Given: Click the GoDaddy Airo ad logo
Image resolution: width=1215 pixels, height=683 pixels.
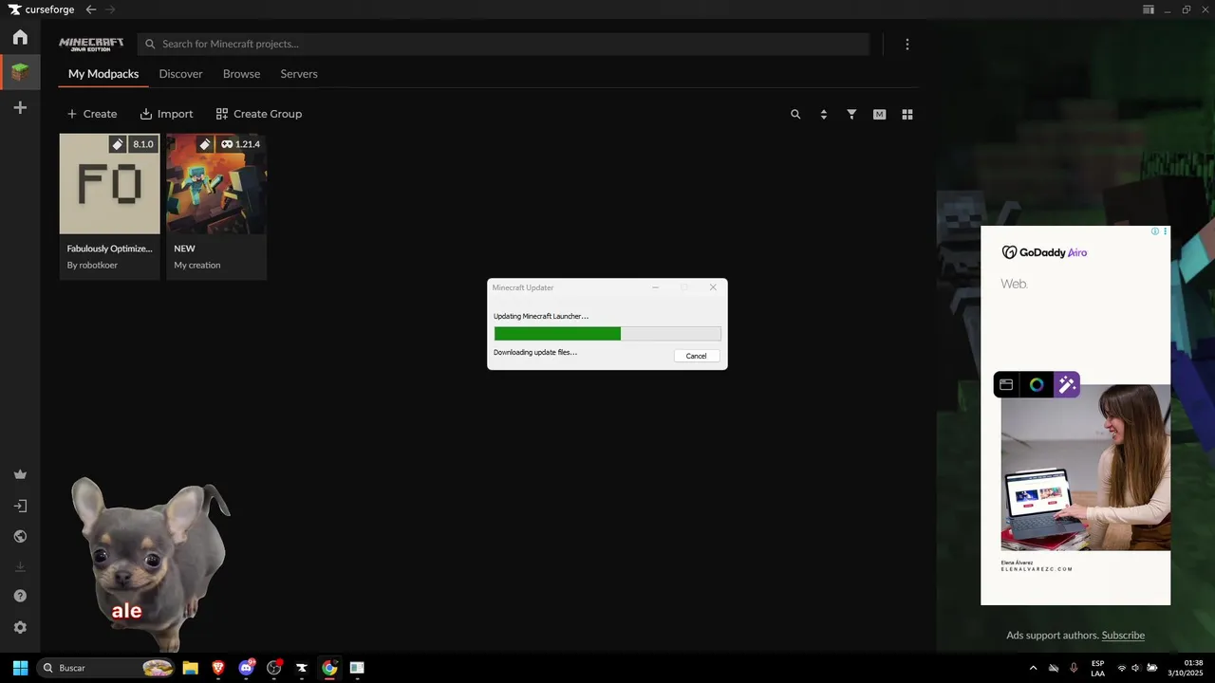Looking at the screenshot, I should tap(1044, 252).
